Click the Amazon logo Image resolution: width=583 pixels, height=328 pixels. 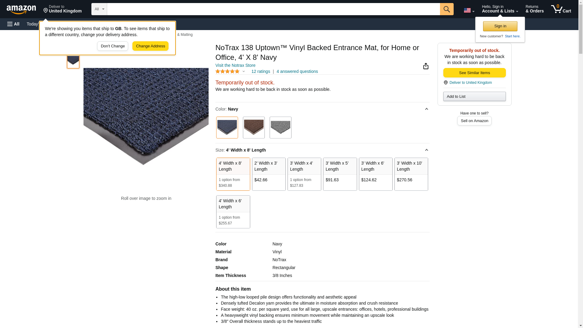(21, 9)
